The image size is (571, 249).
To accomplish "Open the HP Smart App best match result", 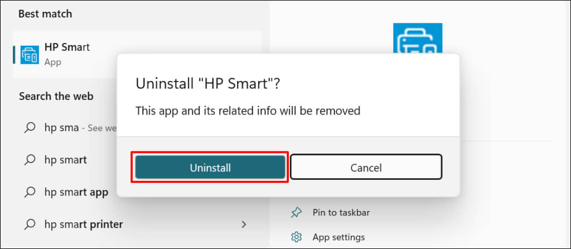I will [67, 54].
